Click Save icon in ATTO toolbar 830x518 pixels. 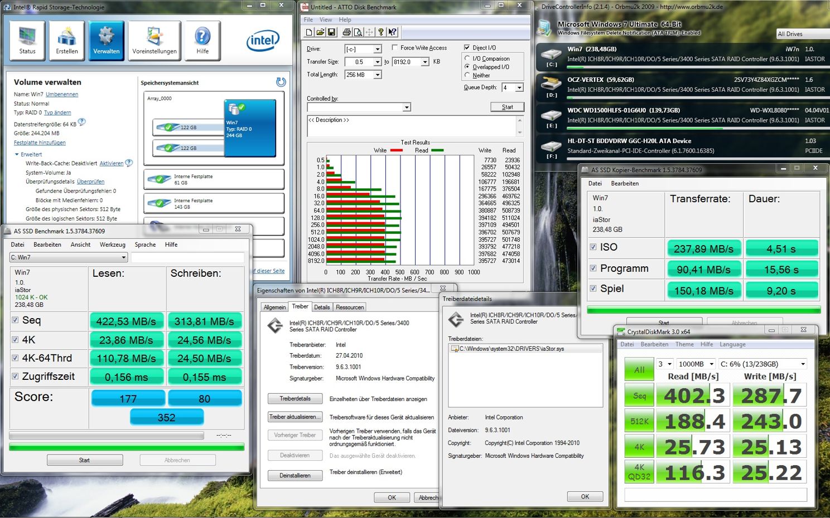[331, 32]
